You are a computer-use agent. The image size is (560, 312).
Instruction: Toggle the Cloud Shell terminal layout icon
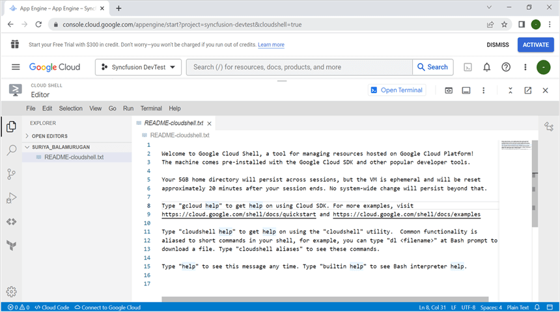(466, 90)
